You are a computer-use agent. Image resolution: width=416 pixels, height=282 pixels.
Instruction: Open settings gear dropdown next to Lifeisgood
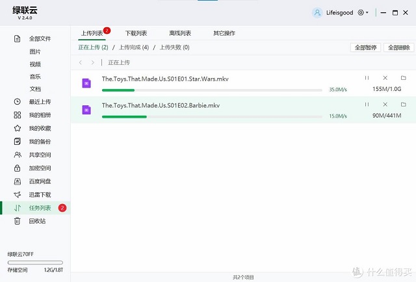pyautogui.click(x=363, y=12)
